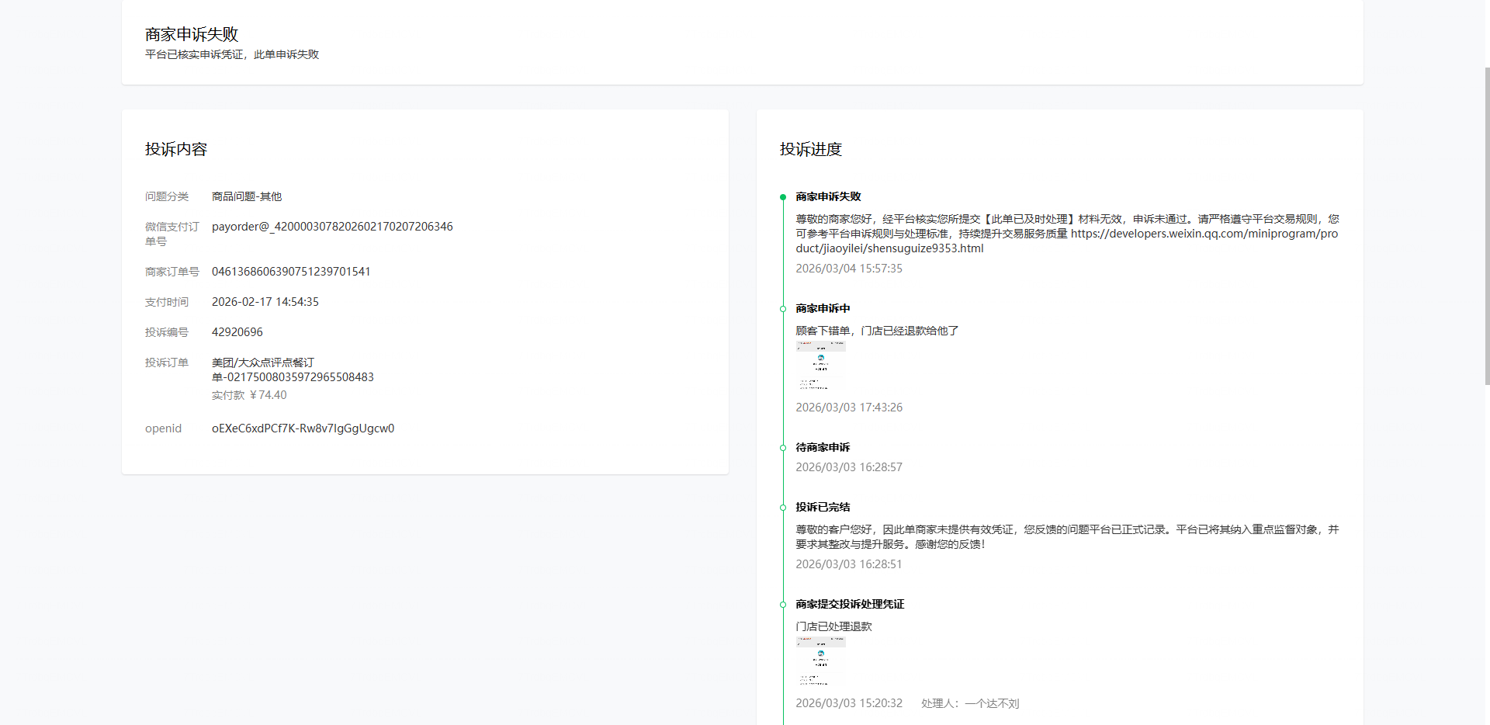Click the 投诉订单 field label
This screenshot has height=725, width=1490.
(167, 362)
